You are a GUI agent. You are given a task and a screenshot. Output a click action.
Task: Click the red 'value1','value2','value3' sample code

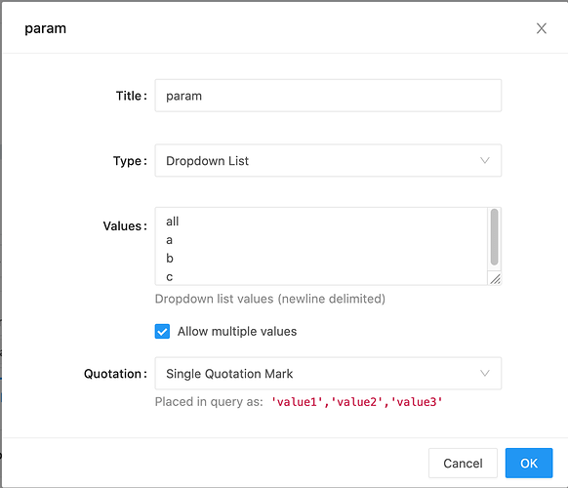click(357, 402)
